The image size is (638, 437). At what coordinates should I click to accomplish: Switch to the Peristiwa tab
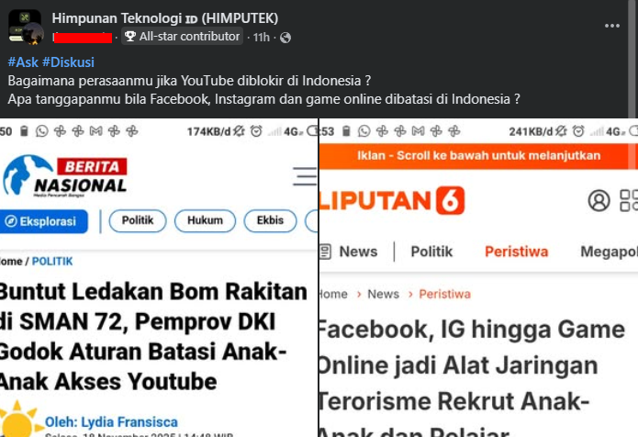516,252
